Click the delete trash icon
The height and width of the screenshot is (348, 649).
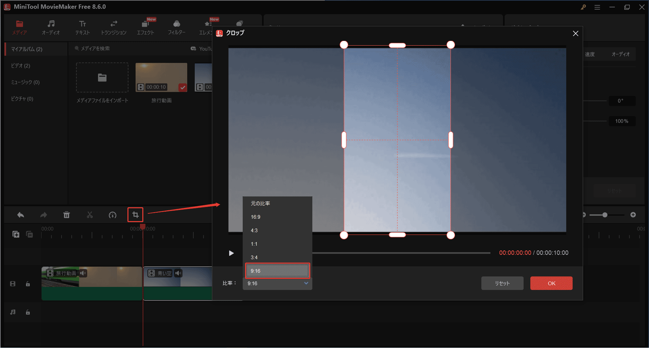[x=67, y=215]
